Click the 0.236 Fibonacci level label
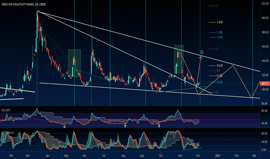Screen dimensions: 270x159 pyautogui.click(x=220, y=82)
